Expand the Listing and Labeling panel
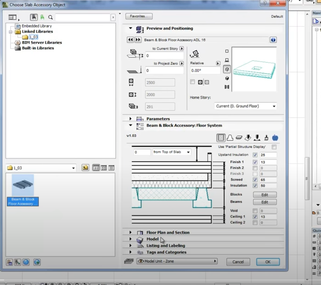Image resolution: width=321 pixels, height=285 pixels. coord(130,245)
